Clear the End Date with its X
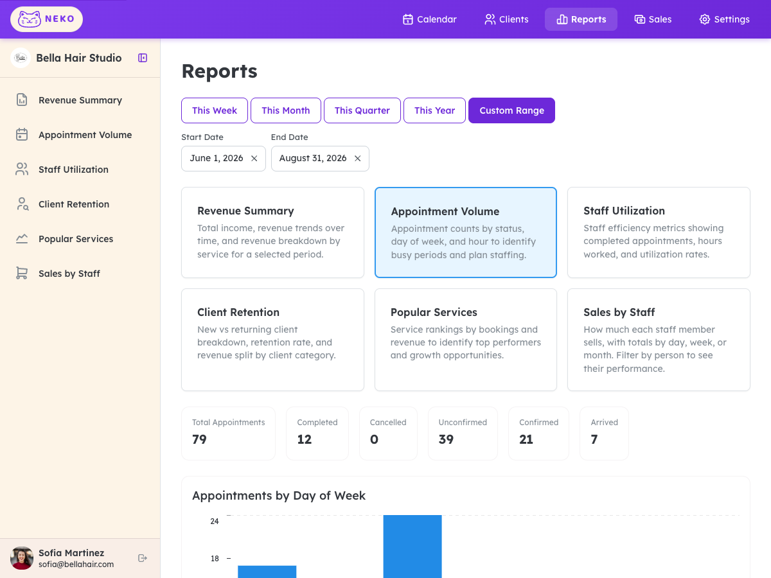The image size is (771, 578). click(357, 159)
